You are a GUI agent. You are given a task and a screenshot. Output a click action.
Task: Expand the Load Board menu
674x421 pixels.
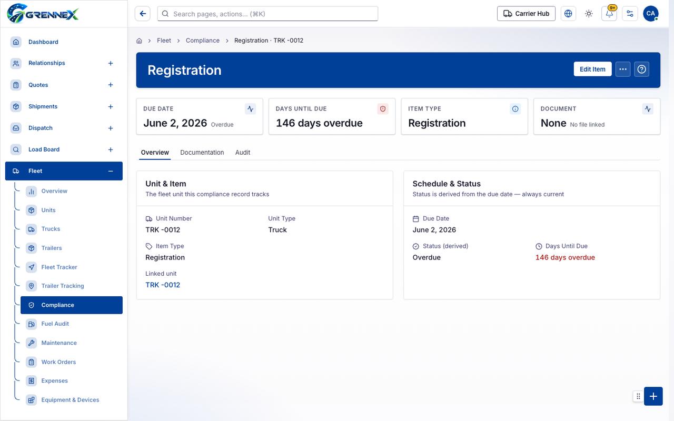(x=111, y=149)
